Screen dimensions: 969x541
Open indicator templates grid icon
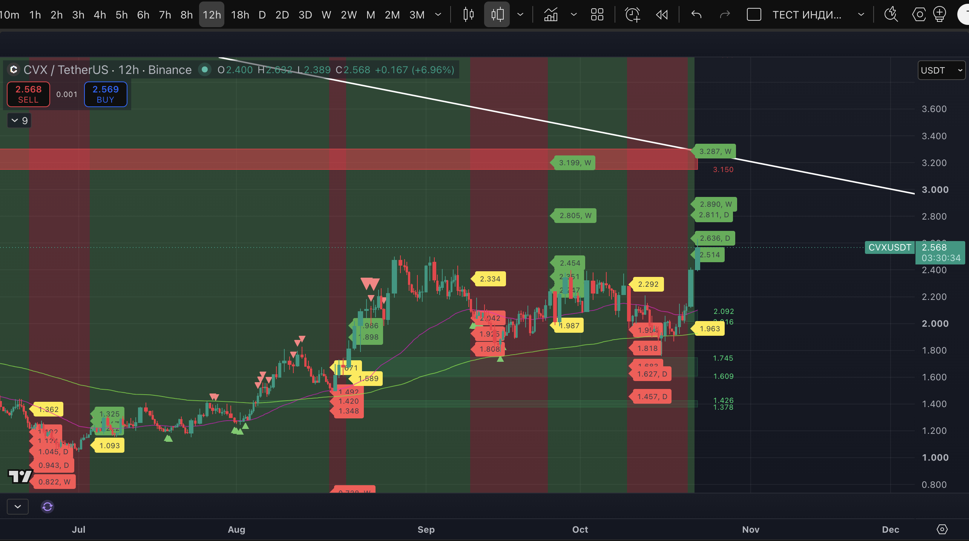click(597, 15)
